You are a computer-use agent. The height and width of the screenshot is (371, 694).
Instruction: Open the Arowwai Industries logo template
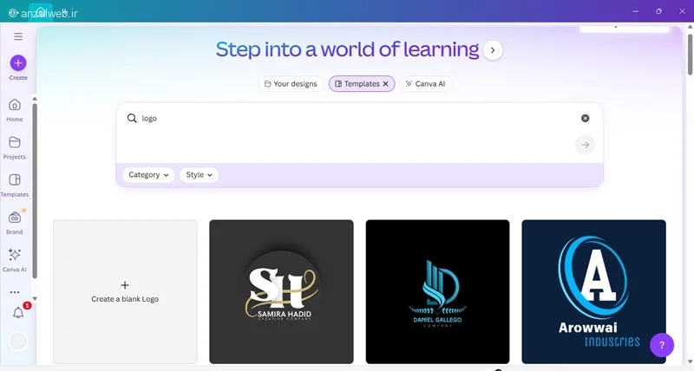coord(594,292)
